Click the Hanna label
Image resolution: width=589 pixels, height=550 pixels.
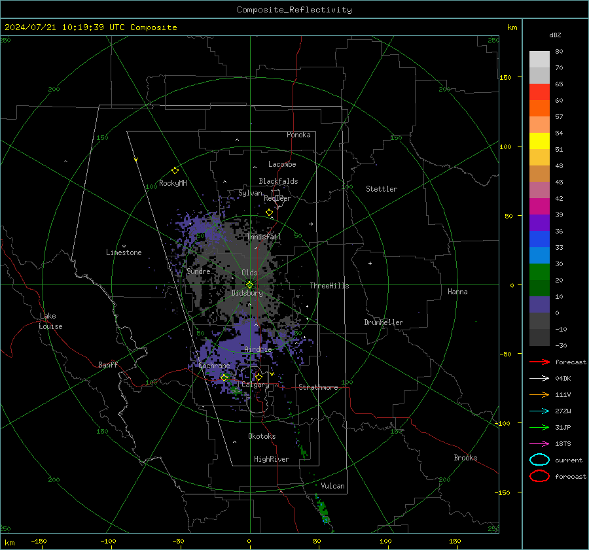457,292
